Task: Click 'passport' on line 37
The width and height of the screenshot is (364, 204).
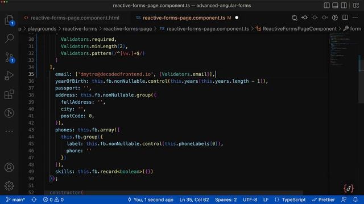Action: 66,88
